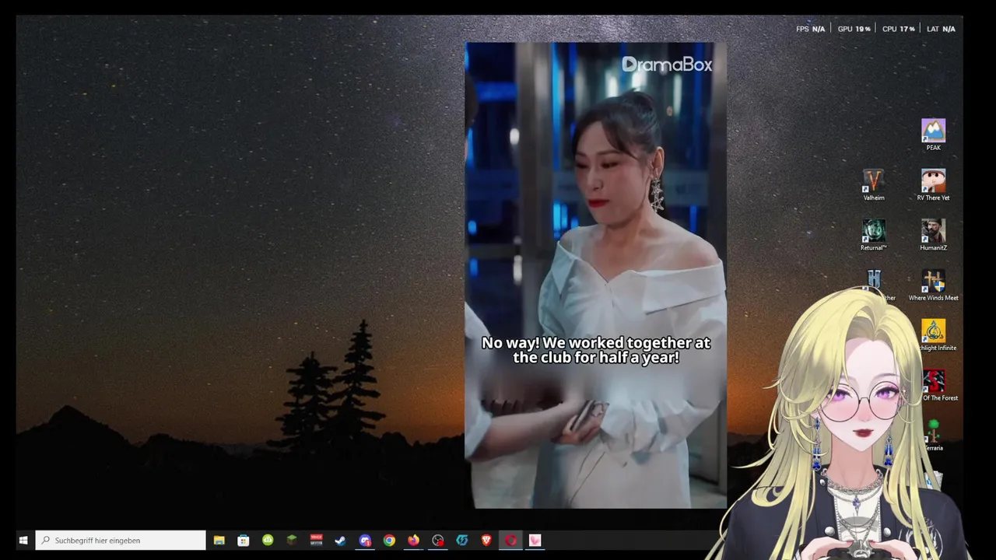The width and height of the screenshot is (996, 560).
Task: Click the GPU 19% overlay readout
Action: coord(854,29)
